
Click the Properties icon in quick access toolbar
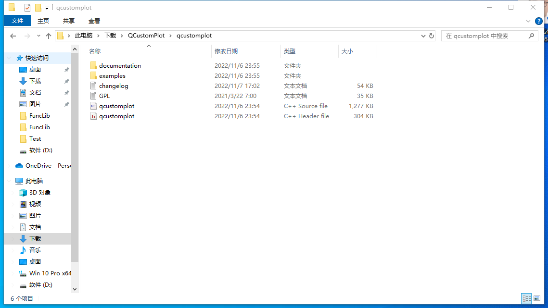pos(27,8)
